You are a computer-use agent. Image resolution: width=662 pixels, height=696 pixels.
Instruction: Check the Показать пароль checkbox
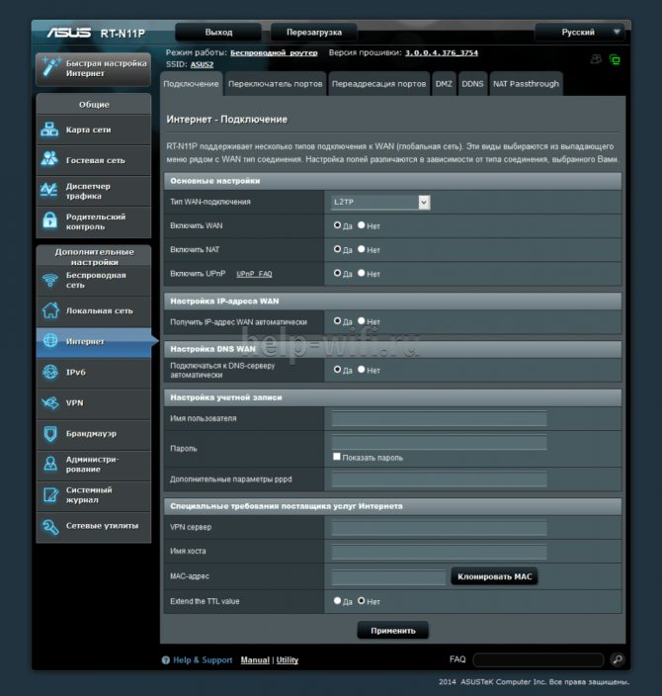point(337,457)
